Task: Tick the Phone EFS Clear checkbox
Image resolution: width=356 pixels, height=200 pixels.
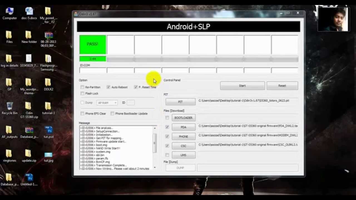Action: tap(82, 114)
